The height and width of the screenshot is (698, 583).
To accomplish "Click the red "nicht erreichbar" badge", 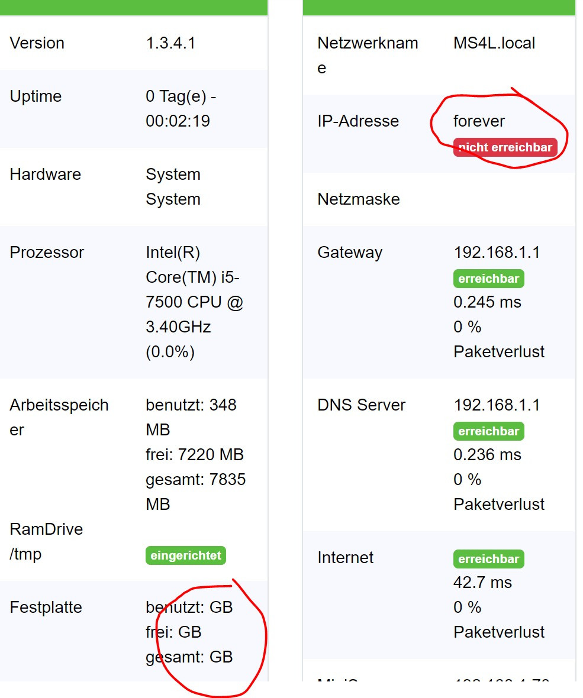I will pyautogui.click(x=505, y=147).
